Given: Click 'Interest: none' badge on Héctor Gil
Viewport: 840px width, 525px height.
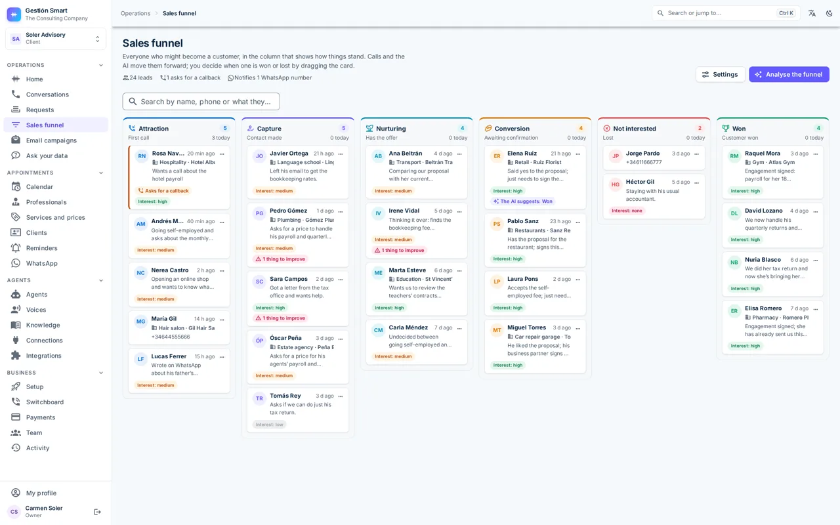Looking at the screenshot, I should [x=627, y=211].
